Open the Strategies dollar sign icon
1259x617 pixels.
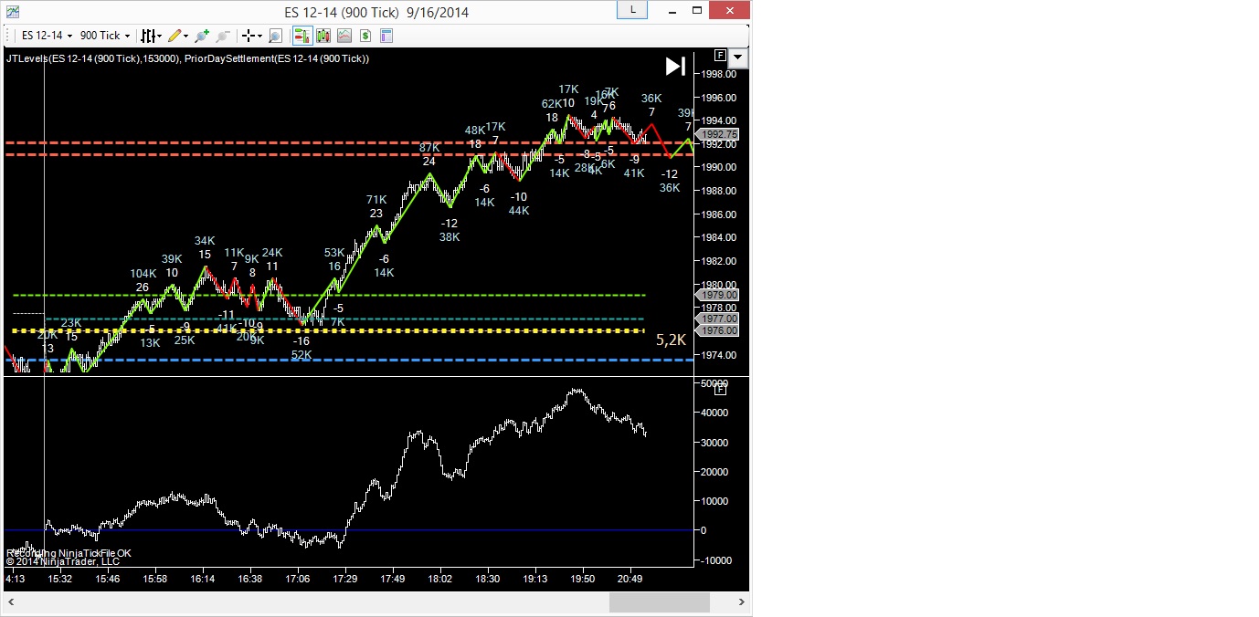click(x=365, y=36)
